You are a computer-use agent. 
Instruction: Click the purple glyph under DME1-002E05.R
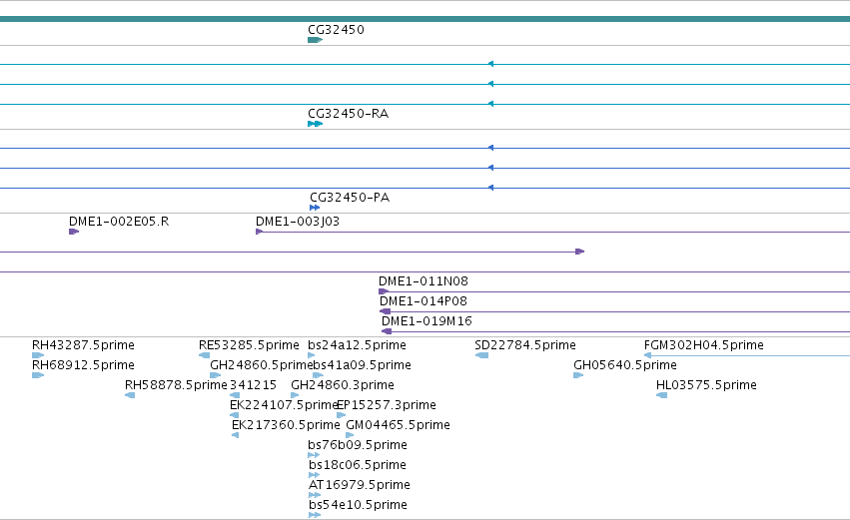[x=74, y=232]
